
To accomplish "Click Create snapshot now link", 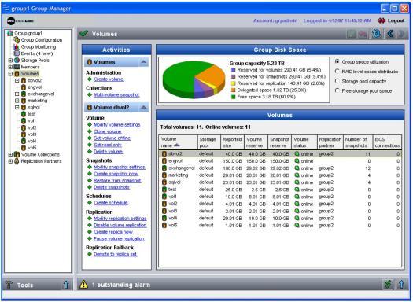I will (116, 174).
